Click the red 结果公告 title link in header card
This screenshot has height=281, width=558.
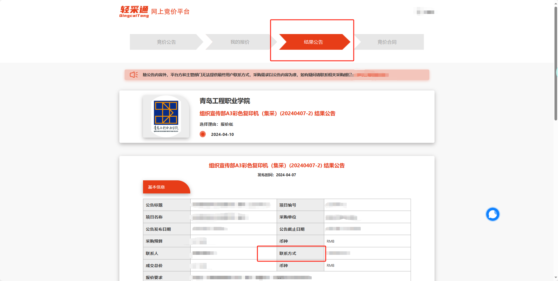tap(267, 113)
